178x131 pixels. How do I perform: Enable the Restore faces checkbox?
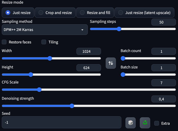pyautogui.click(x=4, y=42)
